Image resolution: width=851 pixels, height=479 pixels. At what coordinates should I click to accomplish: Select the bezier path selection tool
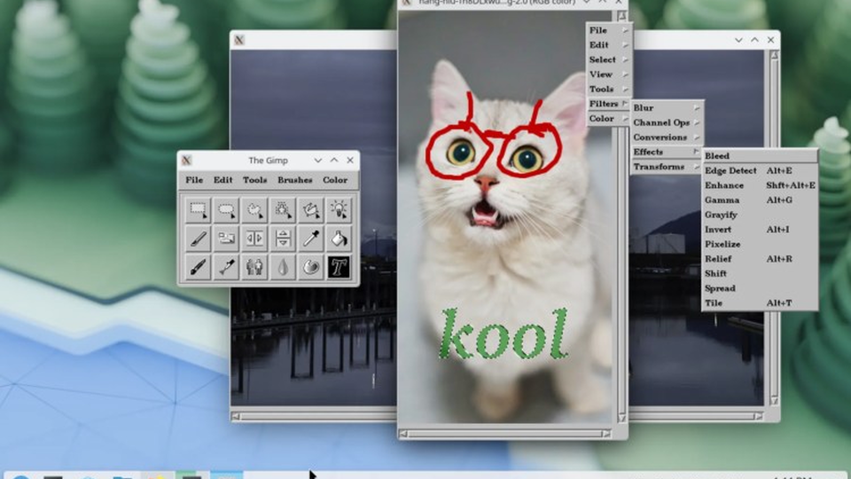pos(311,210)
